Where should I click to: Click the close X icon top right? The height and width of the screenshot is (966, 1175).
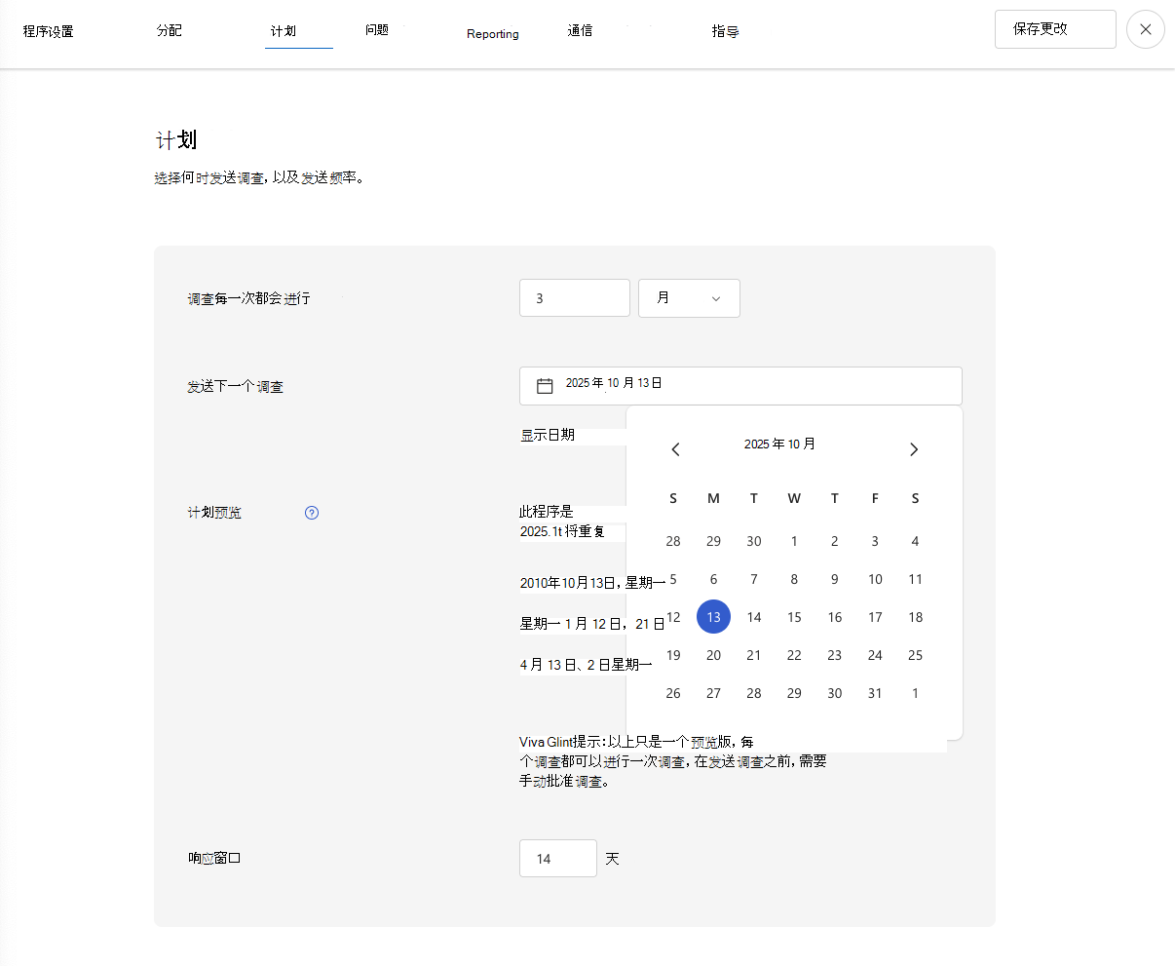(1145, 29)
